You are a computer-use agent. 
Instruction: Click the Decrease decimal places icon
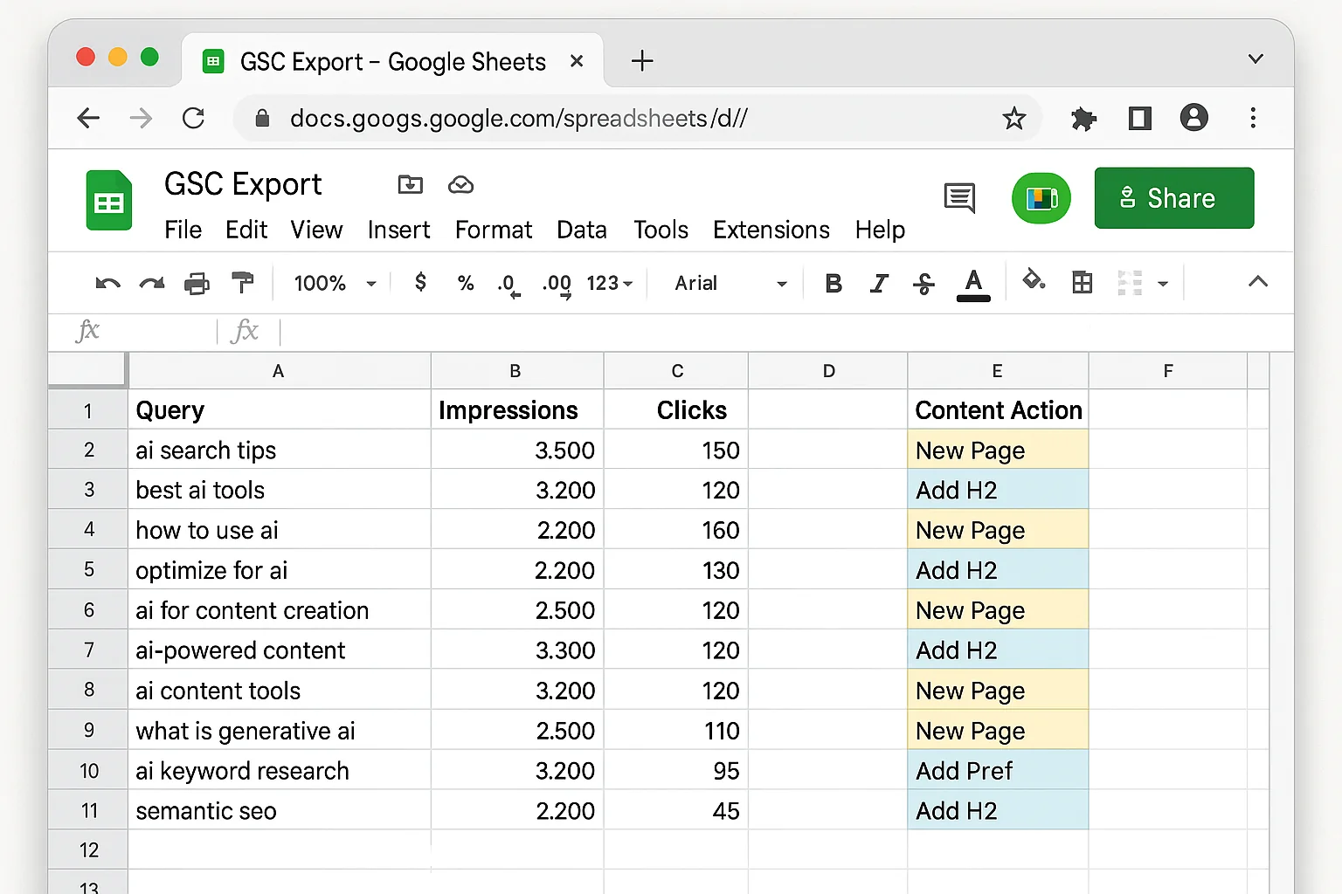[x=507, y=283]
